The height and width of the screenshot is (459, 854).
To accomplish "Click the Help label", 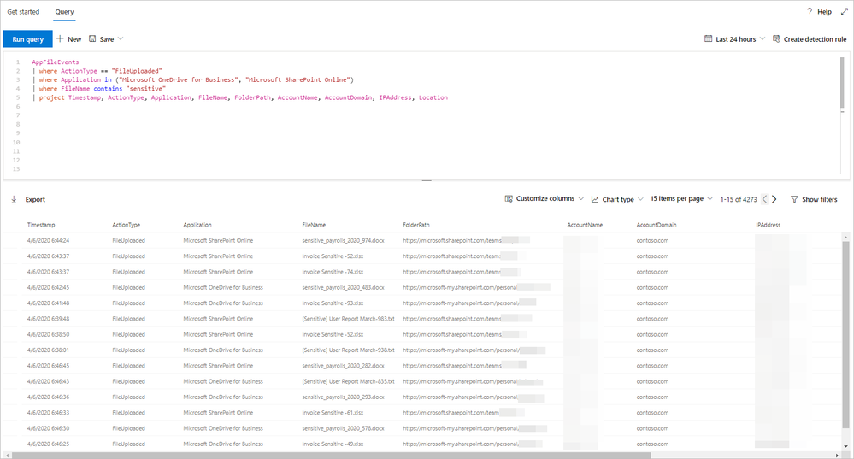I will tap(825, 11).
